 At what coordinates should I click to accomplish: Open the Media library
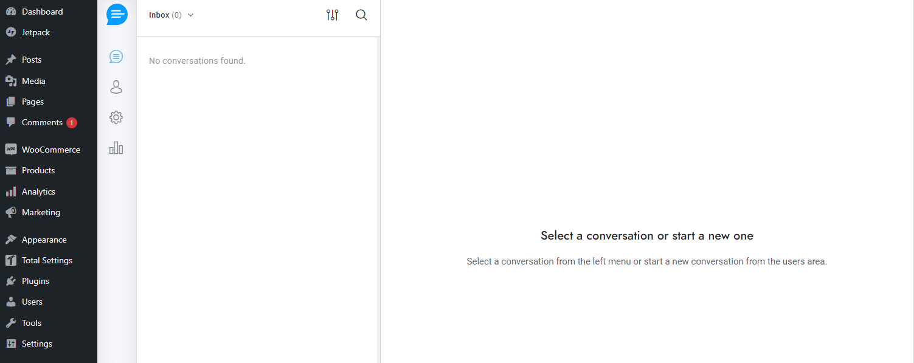pos(33,80)
